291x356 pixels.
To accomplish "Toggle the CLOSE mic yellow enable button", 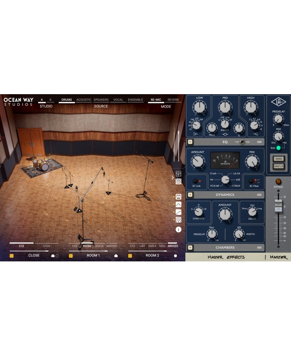I will pyautogui.click(x=12, y=256).
